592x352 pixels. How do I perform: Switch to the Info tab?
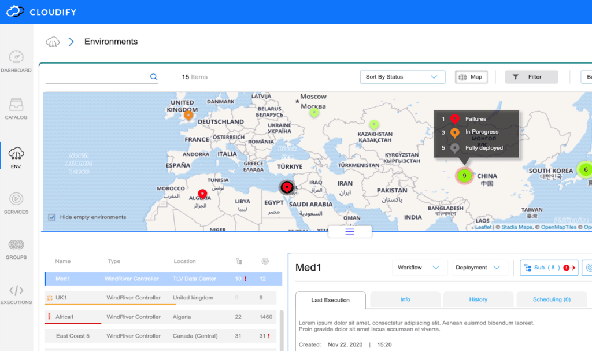(x=405, y=299)
